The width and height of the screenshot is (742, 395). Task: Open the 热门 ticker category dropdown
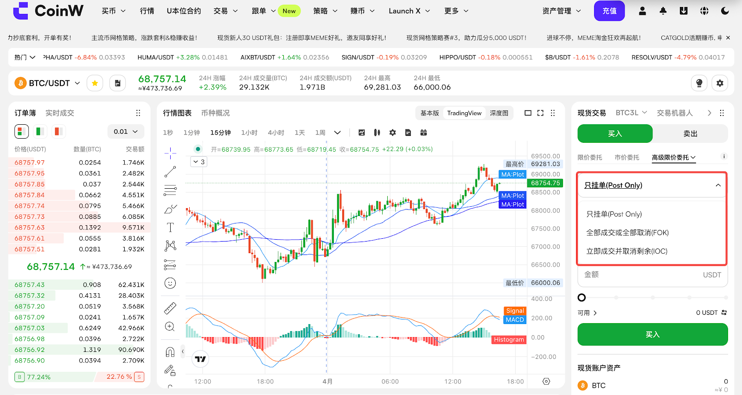[25, 57]
